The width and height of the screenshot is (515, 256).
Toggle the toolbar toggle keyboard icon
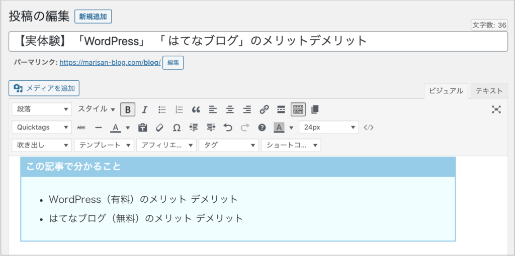[x=298, y=109]
